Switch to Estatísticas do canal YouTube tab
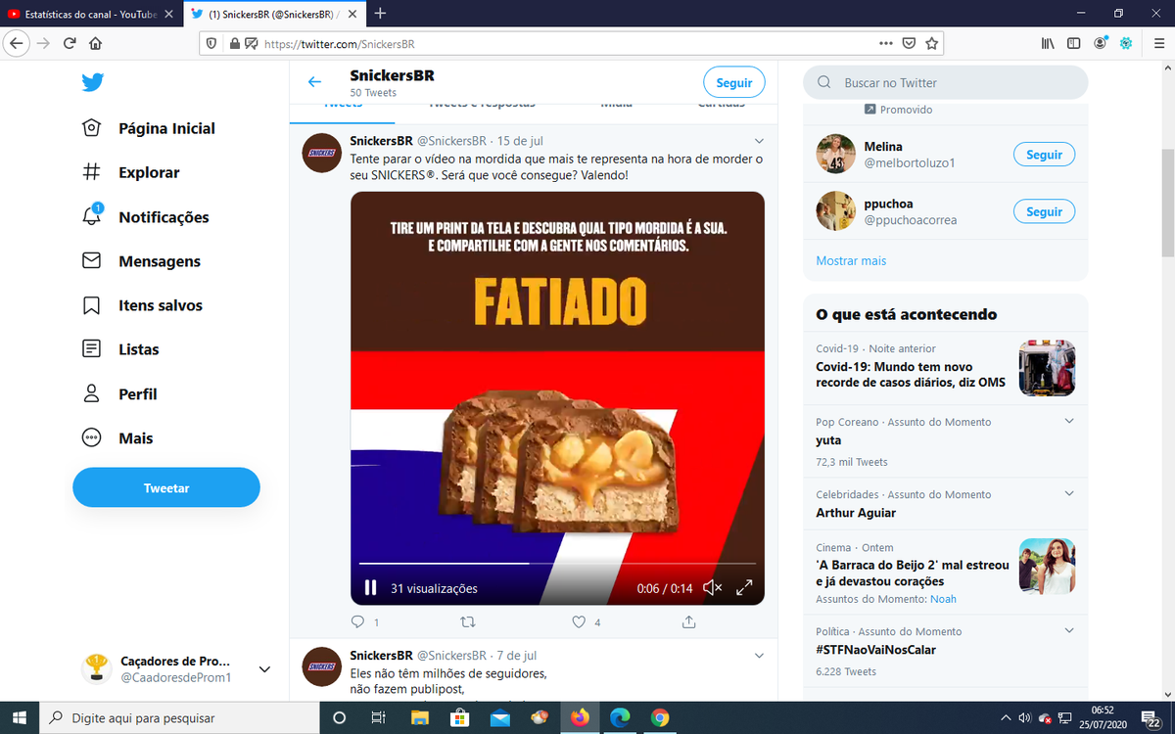The width and height of the screenshot is (1175, 734). 90,14
